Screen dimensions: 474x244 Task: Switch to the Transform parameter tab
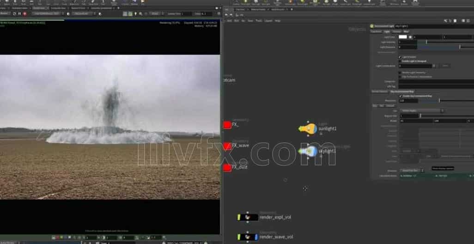pyautogui.click(x=376, y=31)
